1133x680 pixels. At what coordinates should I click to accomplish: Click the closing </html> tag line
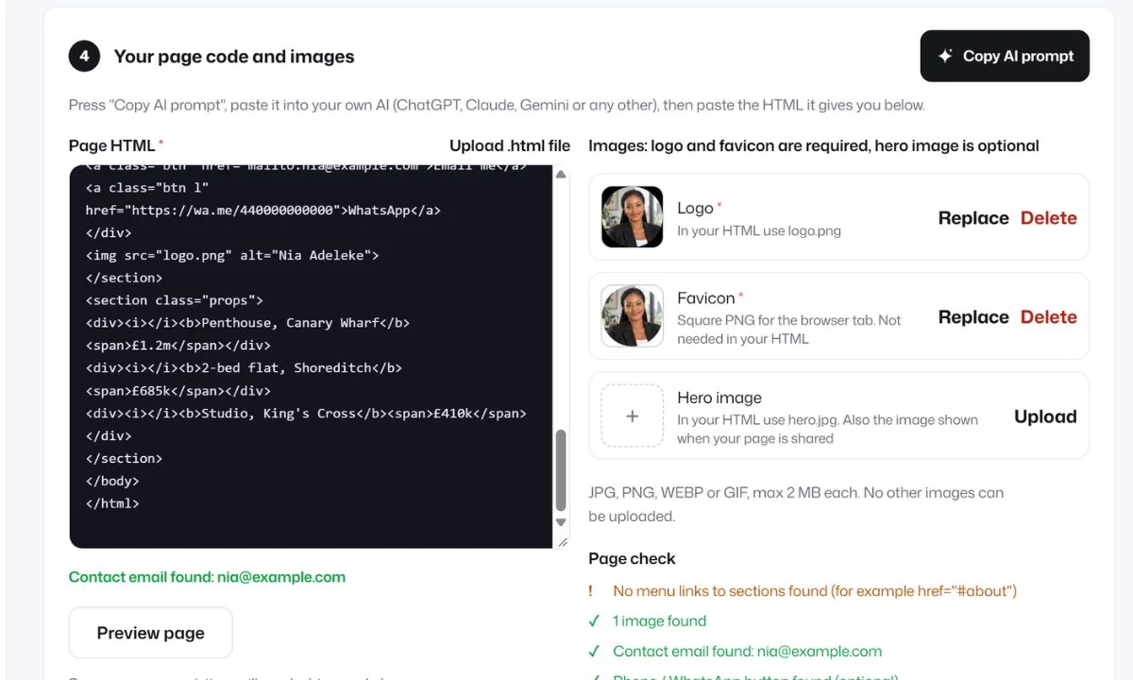(112, 503)
